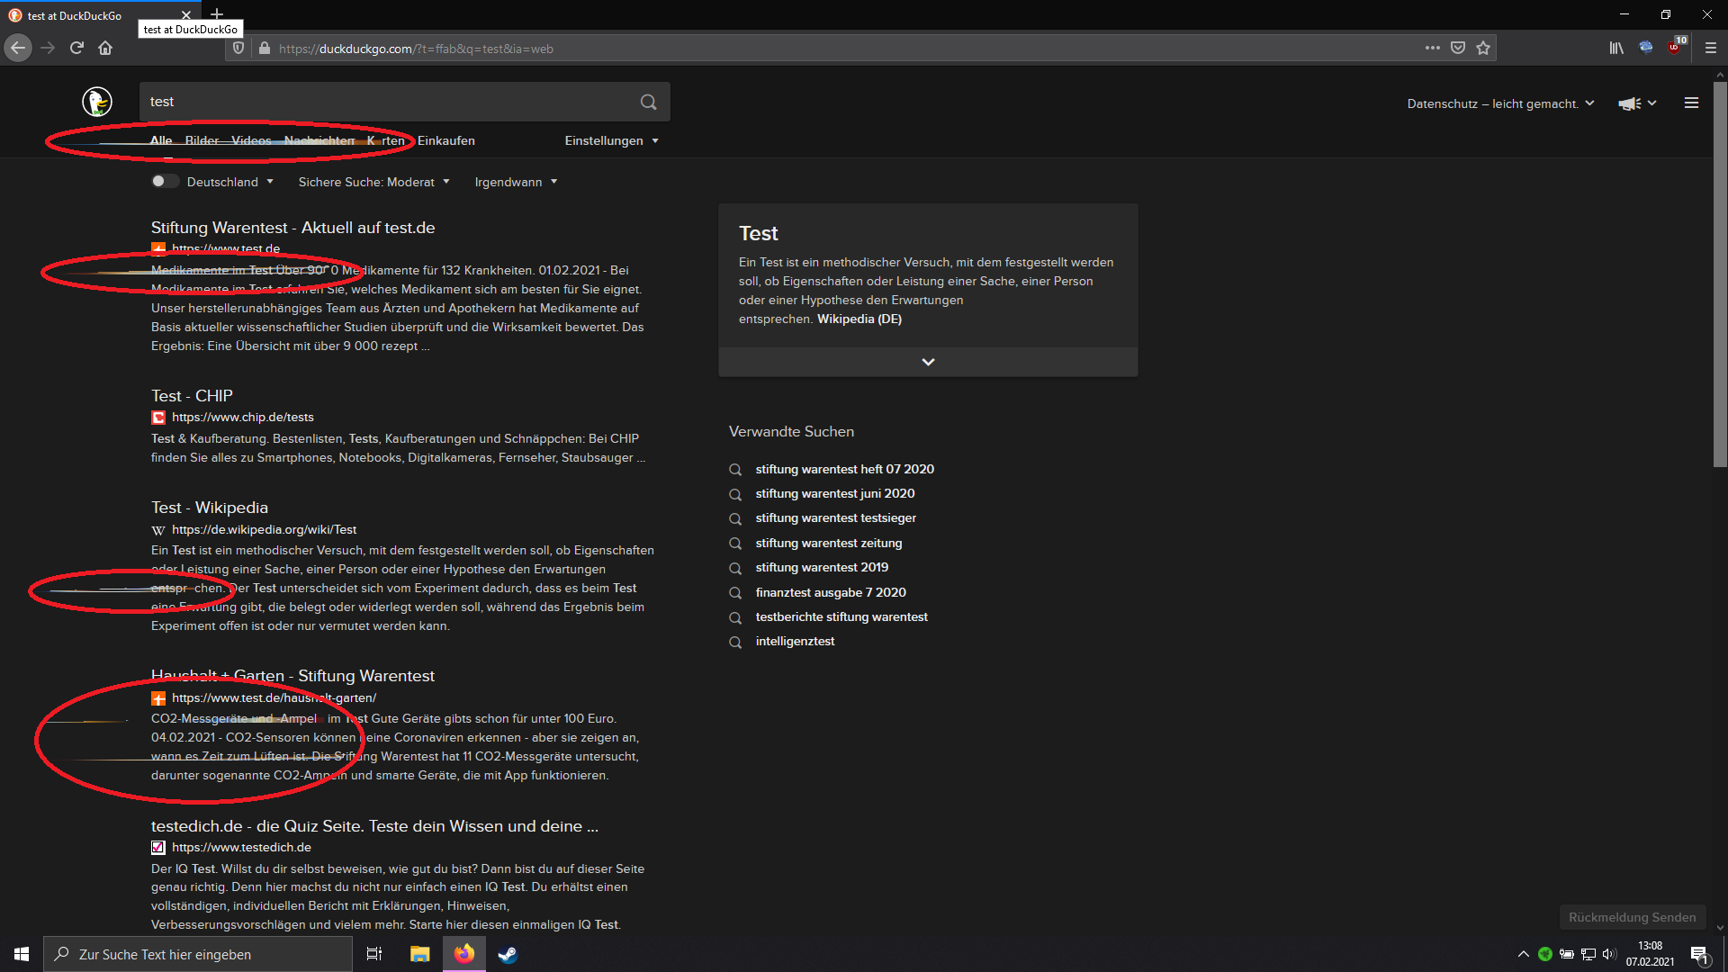The image size is (1728, 972).
Task: Search 'stiftung warentest testsieger'
Action: click(836, 517)
